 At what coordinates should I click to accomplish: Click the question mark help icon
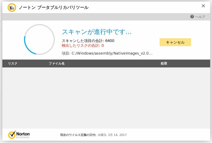(x=192, y=17)
